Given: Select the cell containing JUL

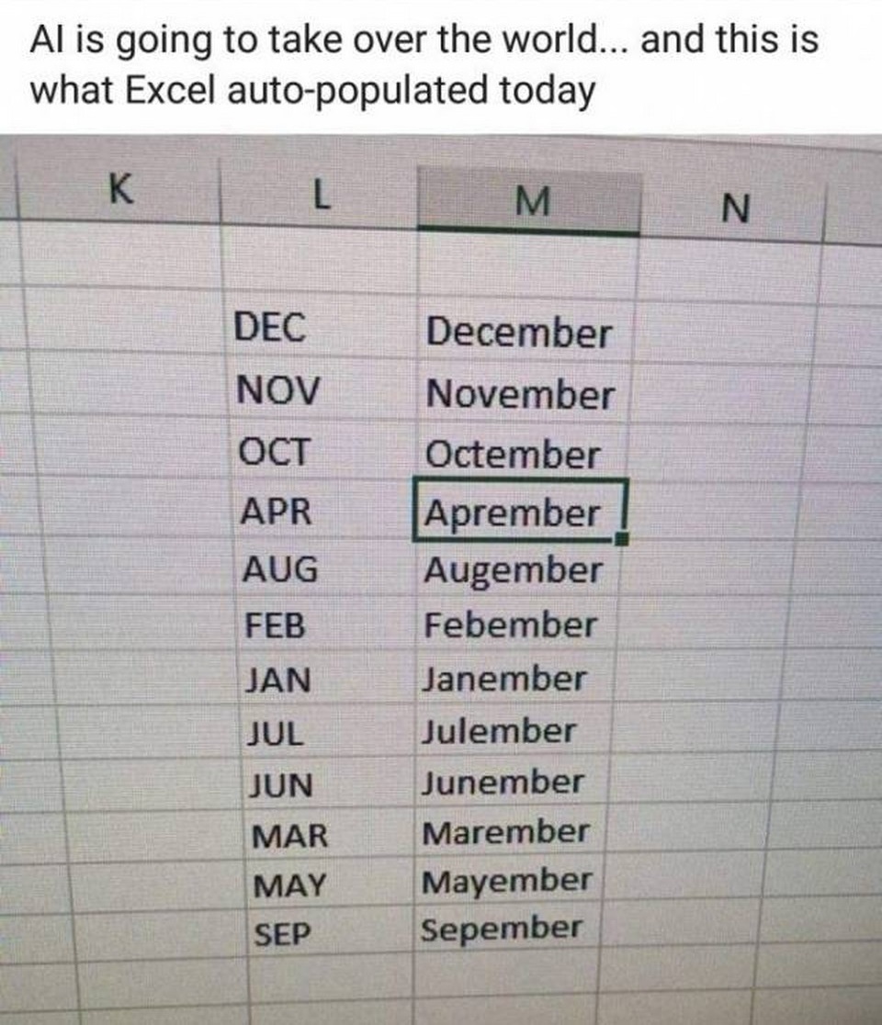Looking at the screenshot, I should click(x=328, y=732).
